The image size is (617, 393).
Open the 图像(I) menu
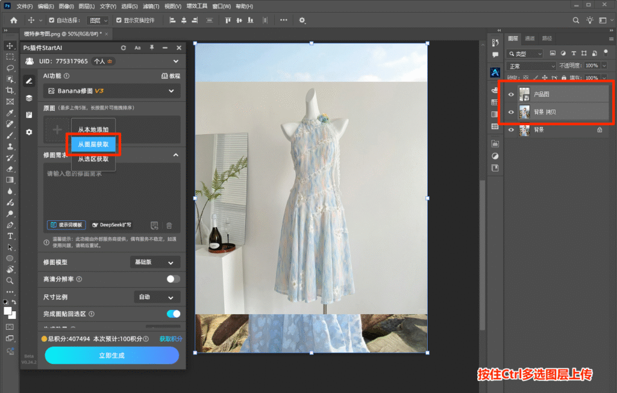click(66, 6)
